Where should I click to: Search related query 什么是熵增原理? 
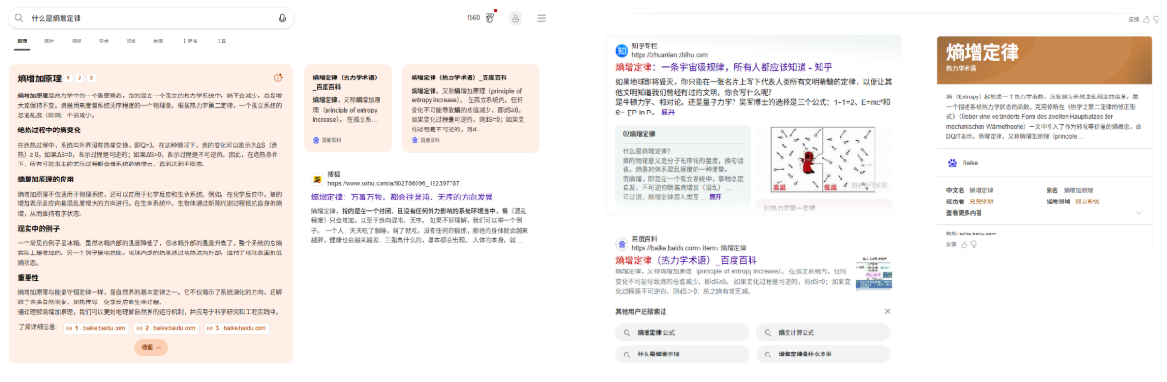681,355
